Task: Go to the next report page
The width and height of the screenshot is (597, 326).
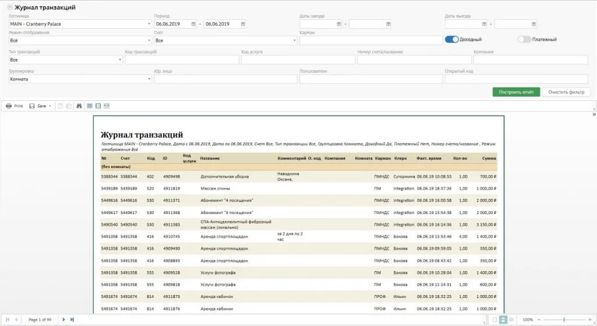Action: 64,320
